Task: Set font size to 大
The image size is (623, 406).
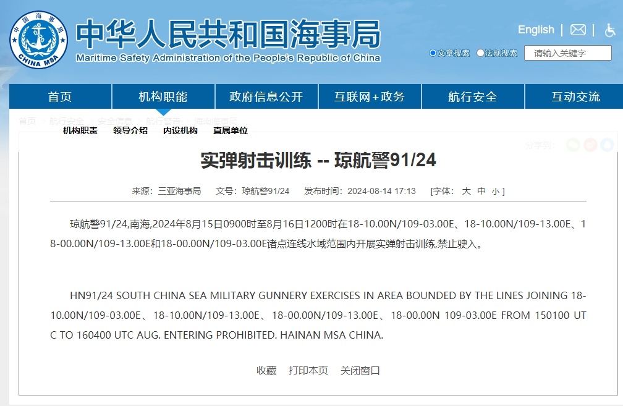Action: point(467,191)
